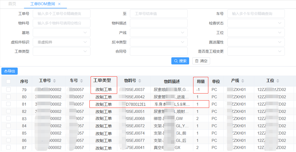Sort table by 工位 column
296x152 pixels.
click(x=278, y=81)
